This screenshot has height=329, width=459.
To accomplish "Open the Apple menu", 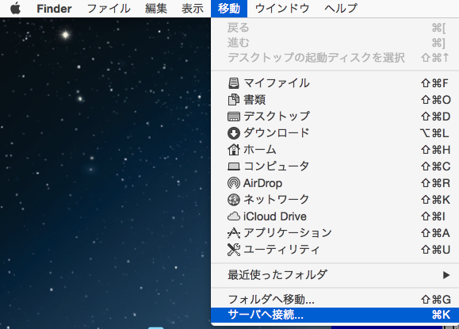I will coord(15,9).
